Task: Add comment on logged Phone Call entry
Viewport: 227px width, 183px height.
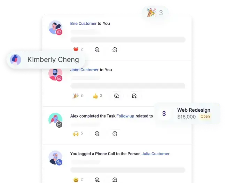Action: pyautogui.click(x=115, y=180)
